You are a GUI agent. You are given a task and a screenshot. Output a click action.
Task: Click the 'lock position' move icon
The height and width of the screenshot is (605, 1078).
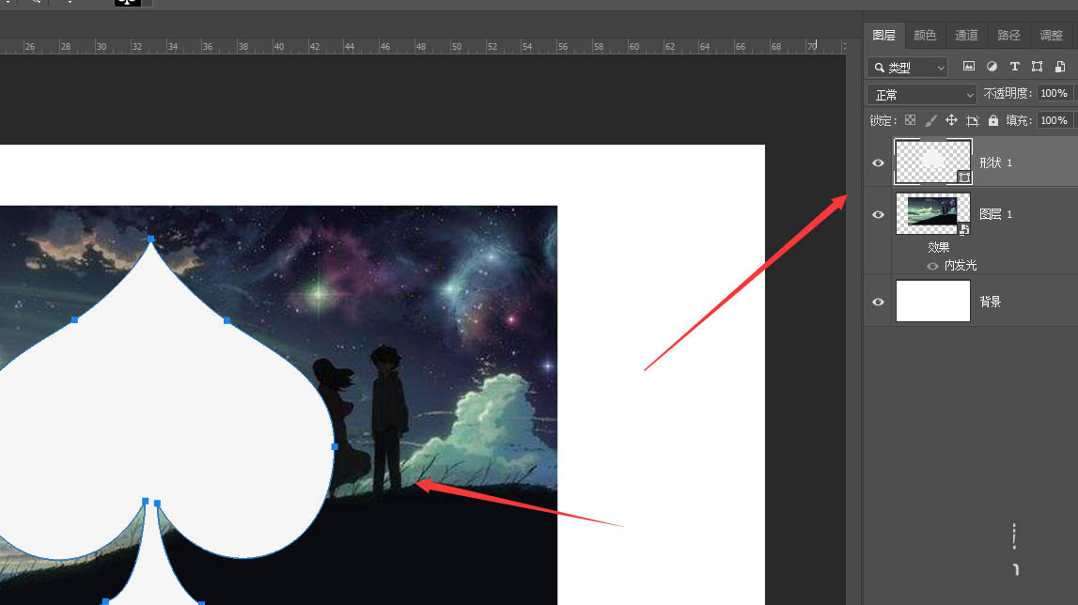[x=951, y=120]
